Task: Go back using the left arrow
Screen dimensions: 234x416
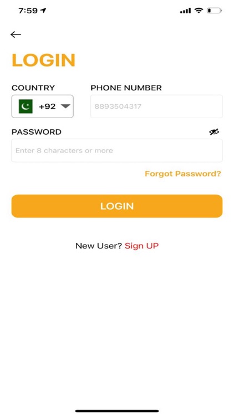Action: pos(16,34)
